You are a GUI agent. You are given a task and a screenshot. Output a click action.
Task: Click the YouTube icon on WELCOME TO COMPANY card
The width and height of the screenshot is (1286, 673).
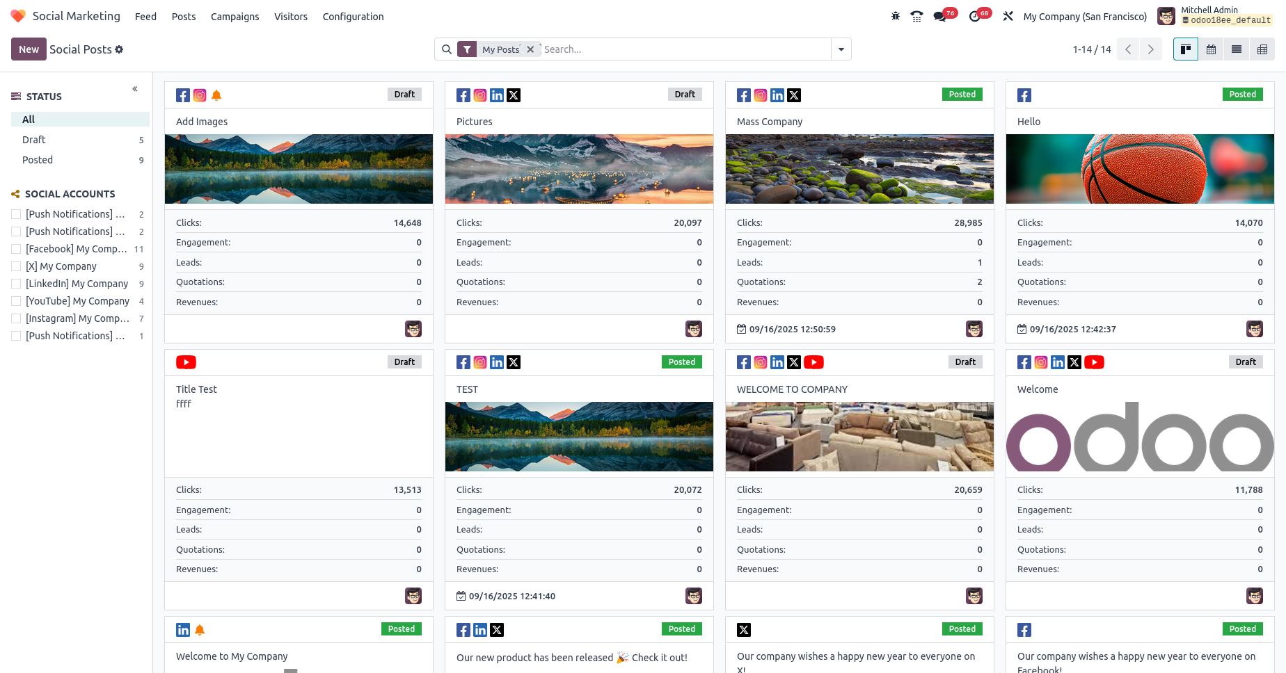point(813,362)
